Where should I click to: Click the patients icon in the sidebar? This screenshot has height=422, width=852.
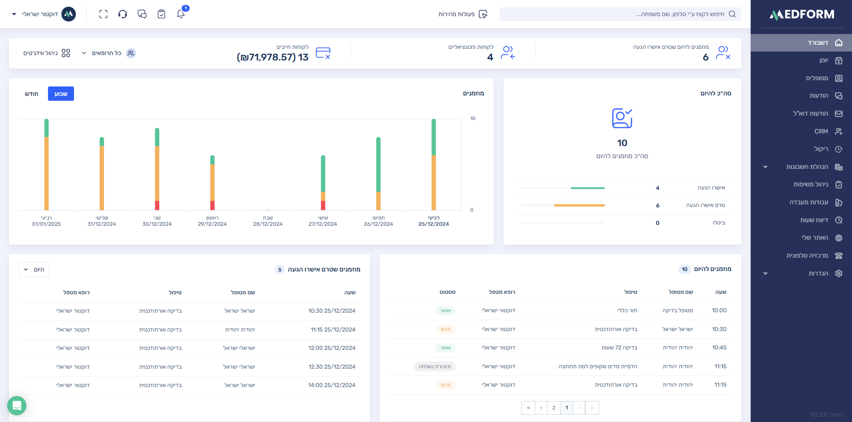(x=839, y=78)
